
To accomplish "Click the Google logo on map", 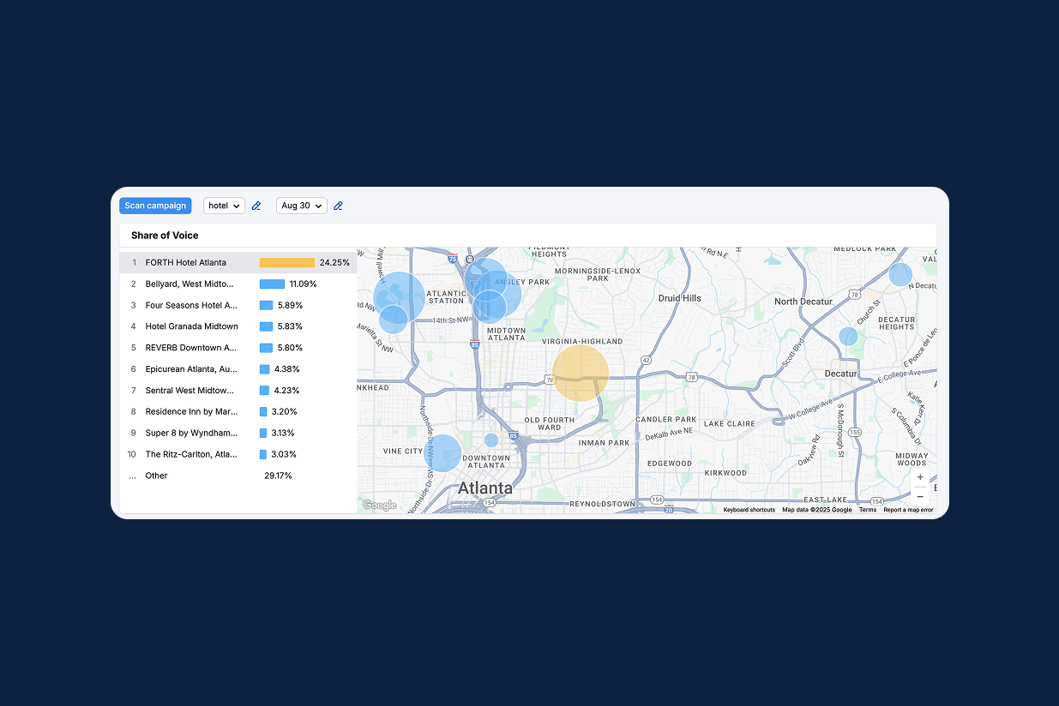I will [x=379, y=506].
